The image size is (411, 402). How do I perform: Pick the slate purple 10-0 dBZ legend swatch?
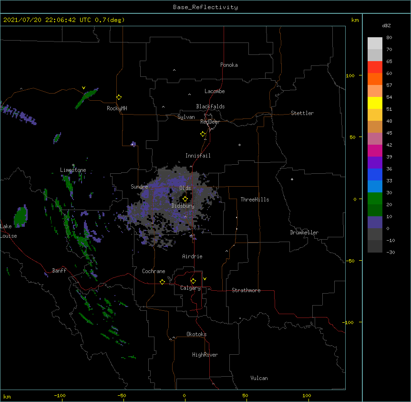[375, 222]
